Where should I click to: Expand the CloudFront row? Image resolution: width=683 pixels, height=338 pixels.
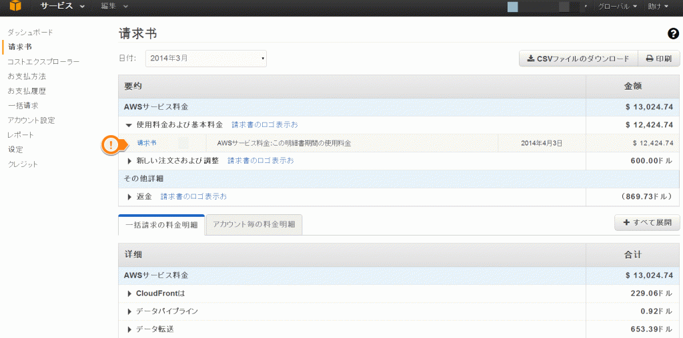tap(129, 294)
